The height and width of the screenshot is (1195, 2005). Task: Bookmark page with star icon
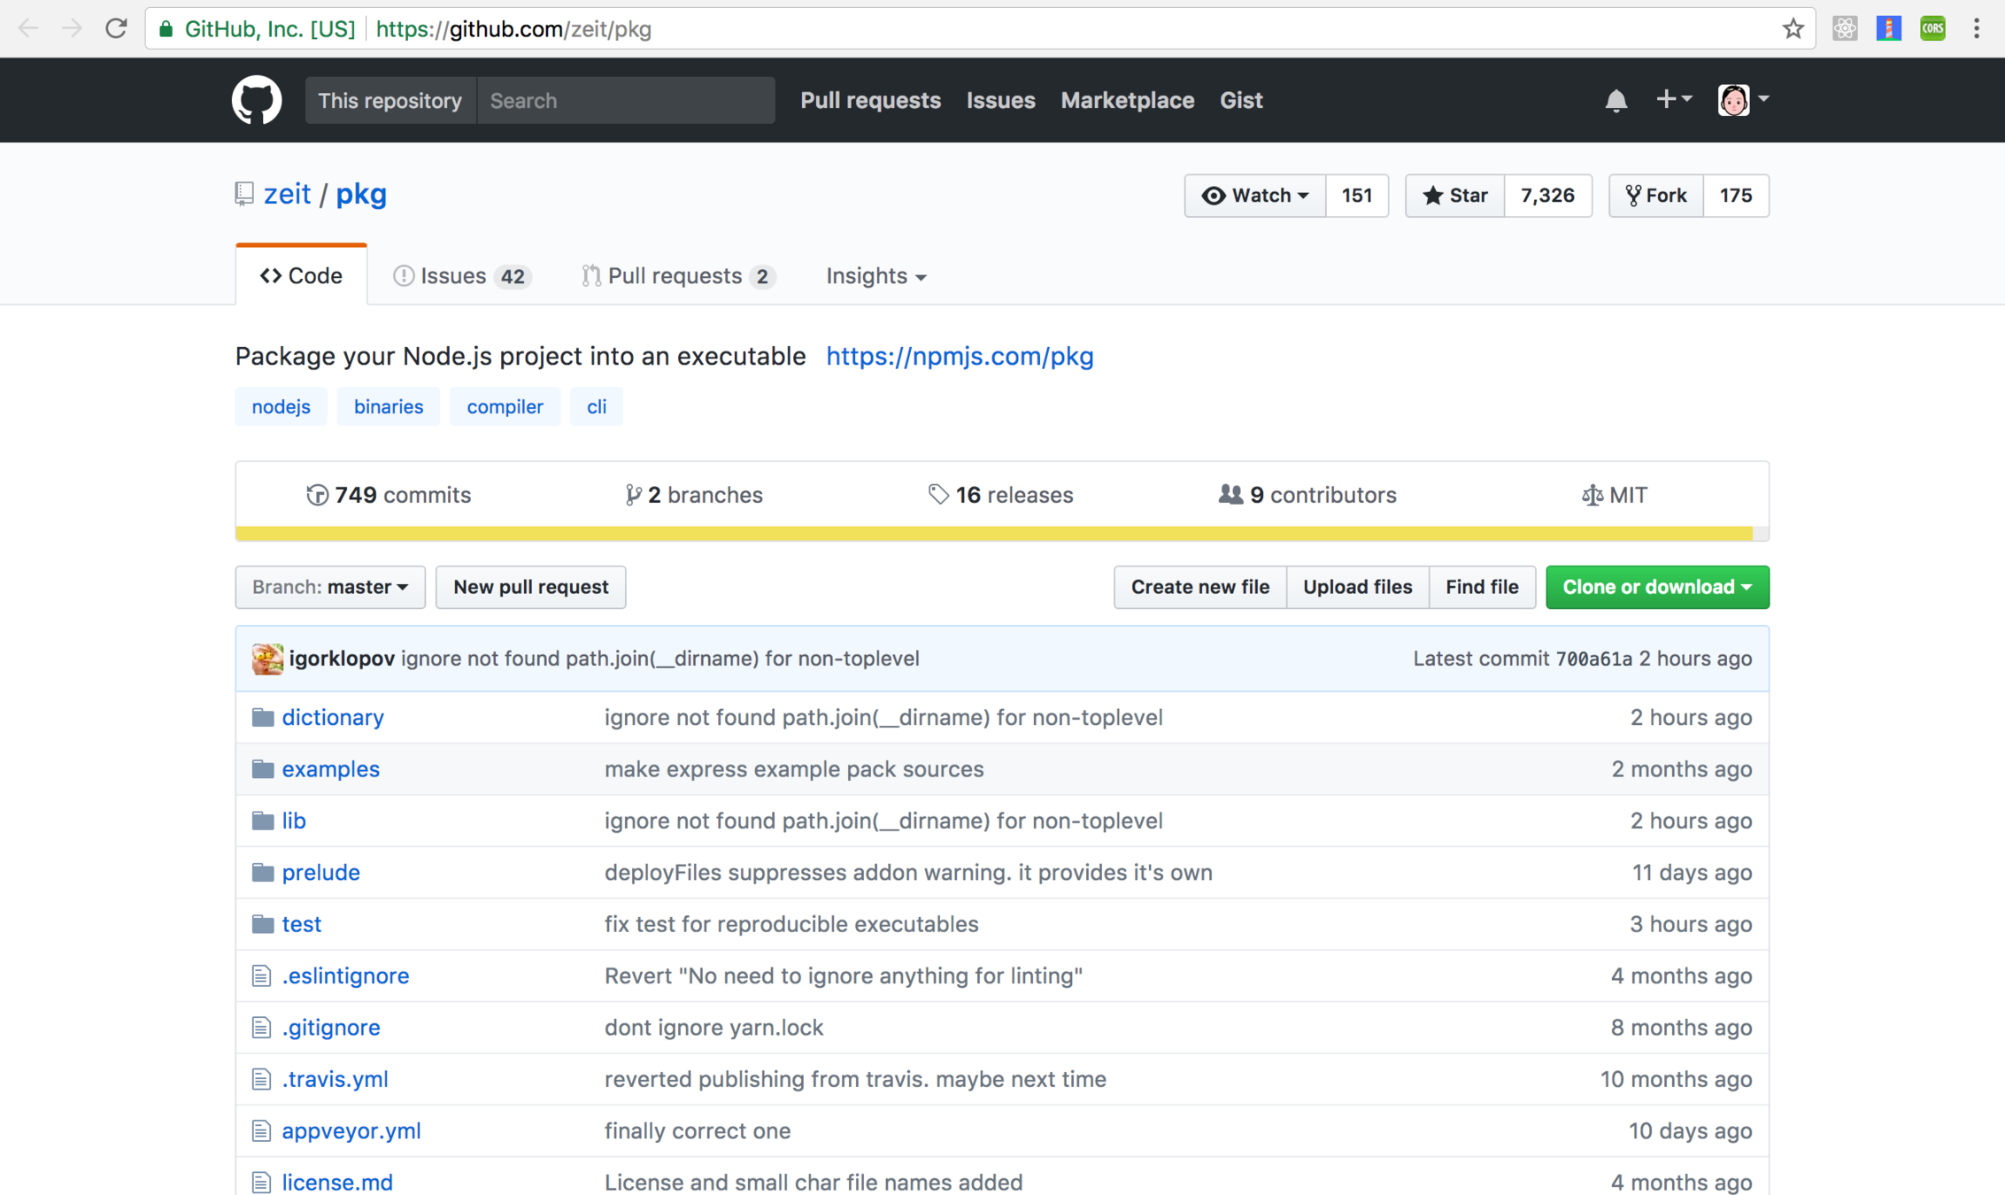coord(1793,29)
